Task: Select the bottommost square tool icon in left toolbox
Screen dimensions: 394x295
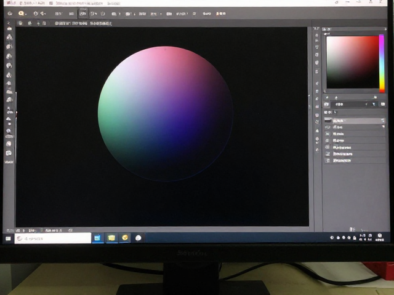Action: pyautogui.click(x=9, y=153)
